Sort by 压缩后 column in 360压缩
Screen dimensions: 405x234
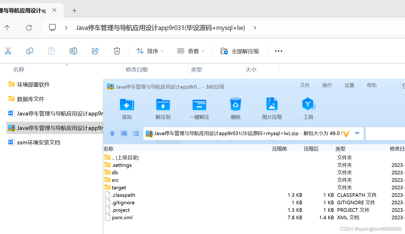[x=311, y=149]
